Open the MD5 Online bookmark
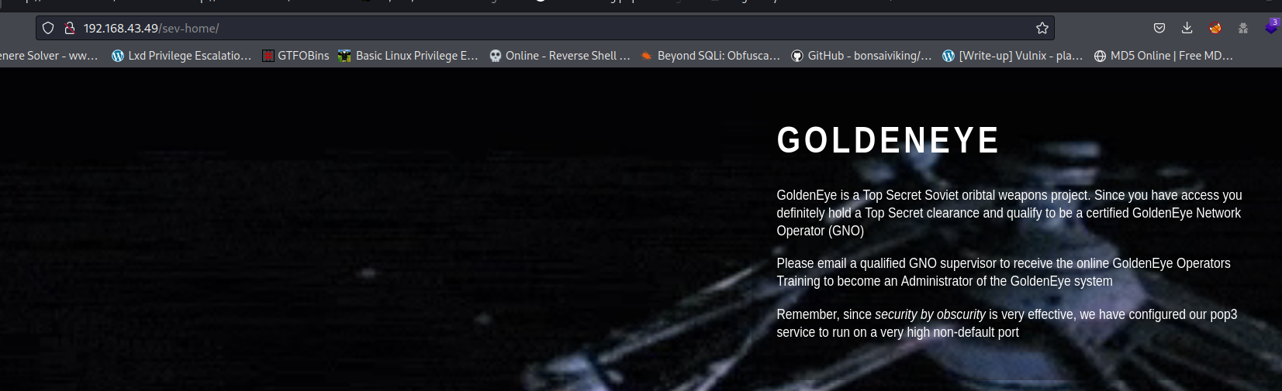 1163,56
